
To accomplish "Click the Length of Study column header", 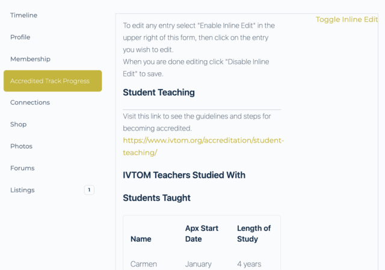I will [x=254, y=233].
